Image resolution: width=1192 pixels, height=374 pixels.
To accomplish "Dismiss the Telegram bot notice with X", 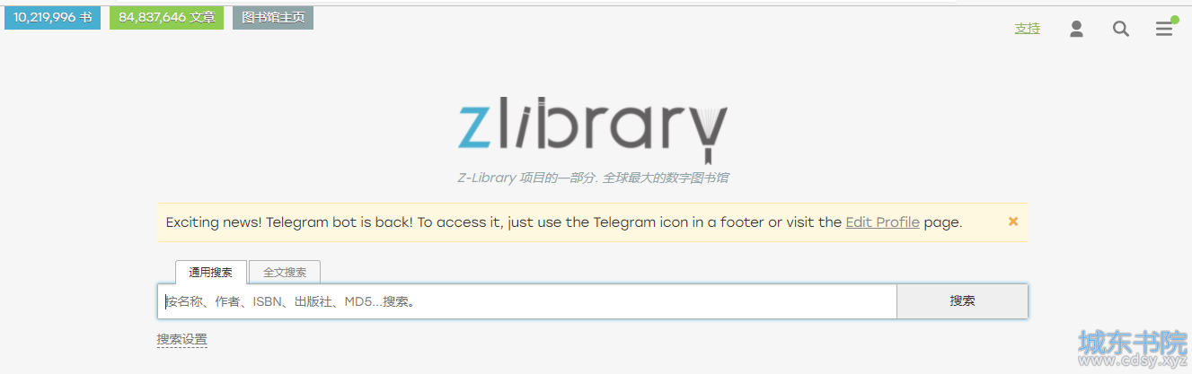I will (x=1013, y=221).
